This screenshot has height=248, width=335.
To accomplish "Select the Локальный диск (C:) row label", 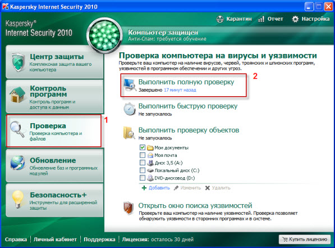I will [177, 170].
